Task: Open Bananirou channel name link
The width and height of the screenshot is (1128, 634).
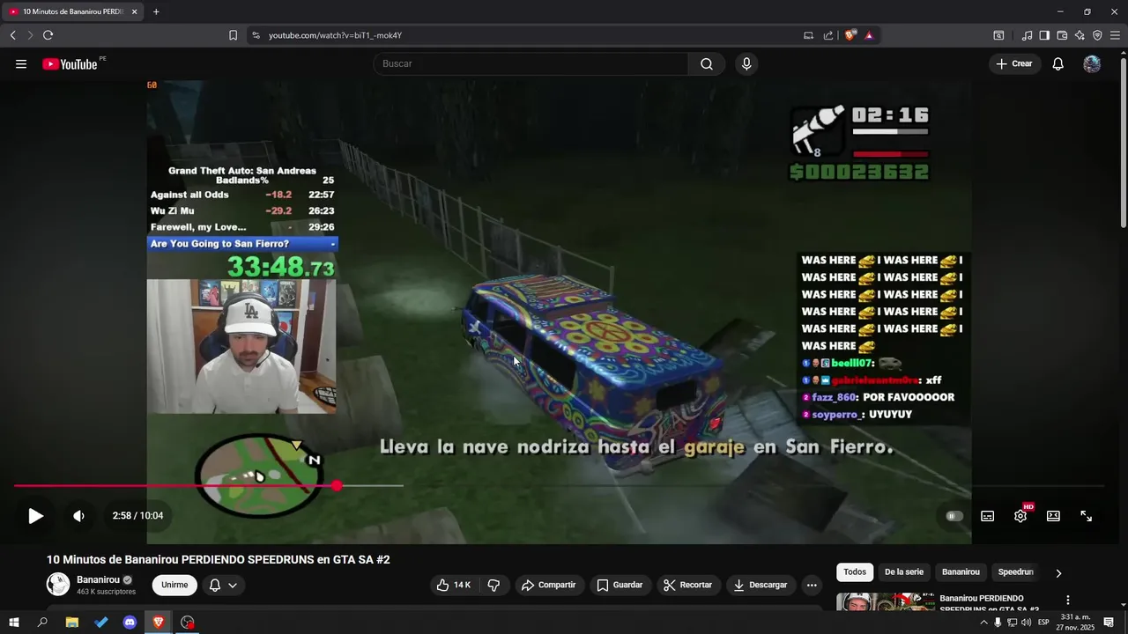Action: 98,579
